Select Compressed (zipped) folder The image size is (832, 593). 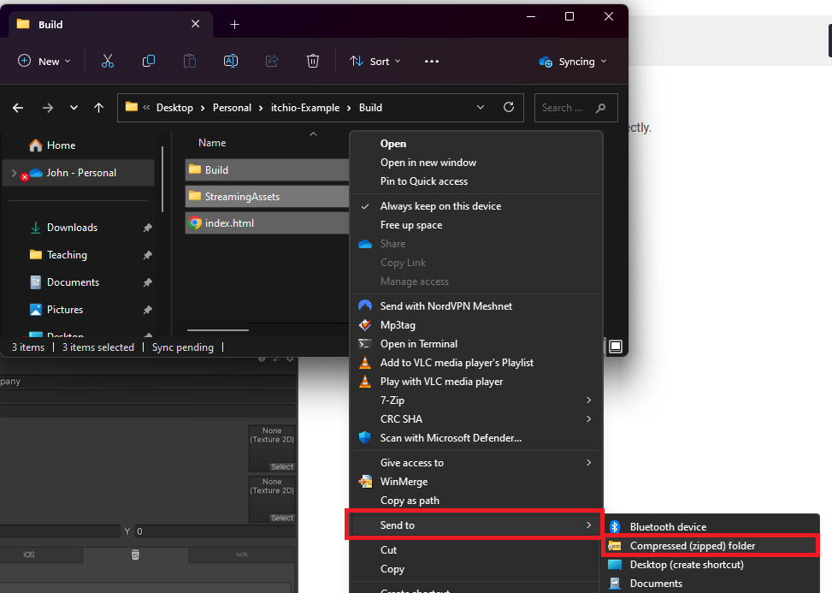pos(711,546)
